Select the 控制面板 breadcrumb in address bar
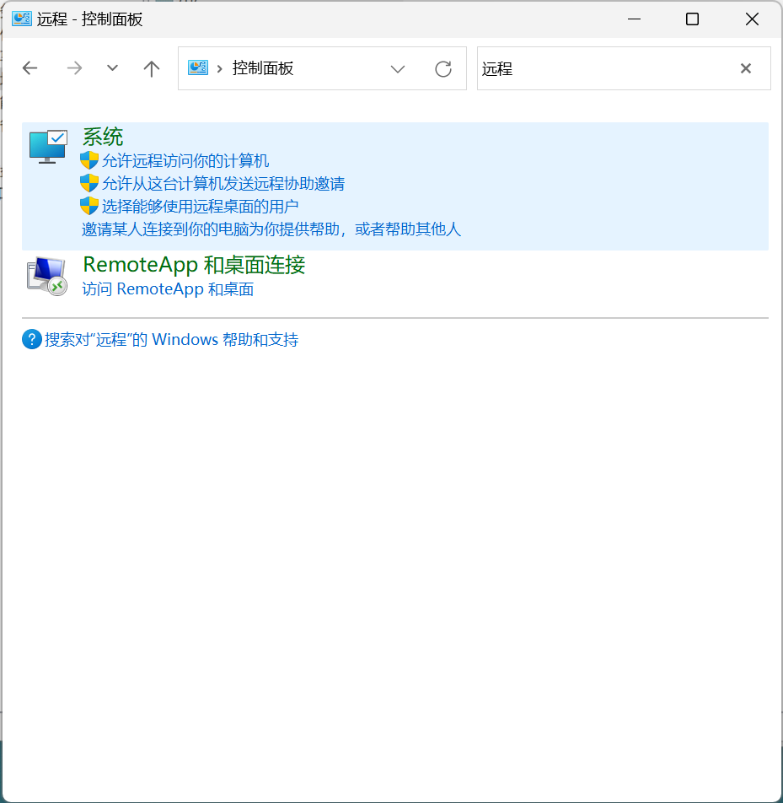The width and height of the screenshot is (783, 803). (x=263, y=68)
